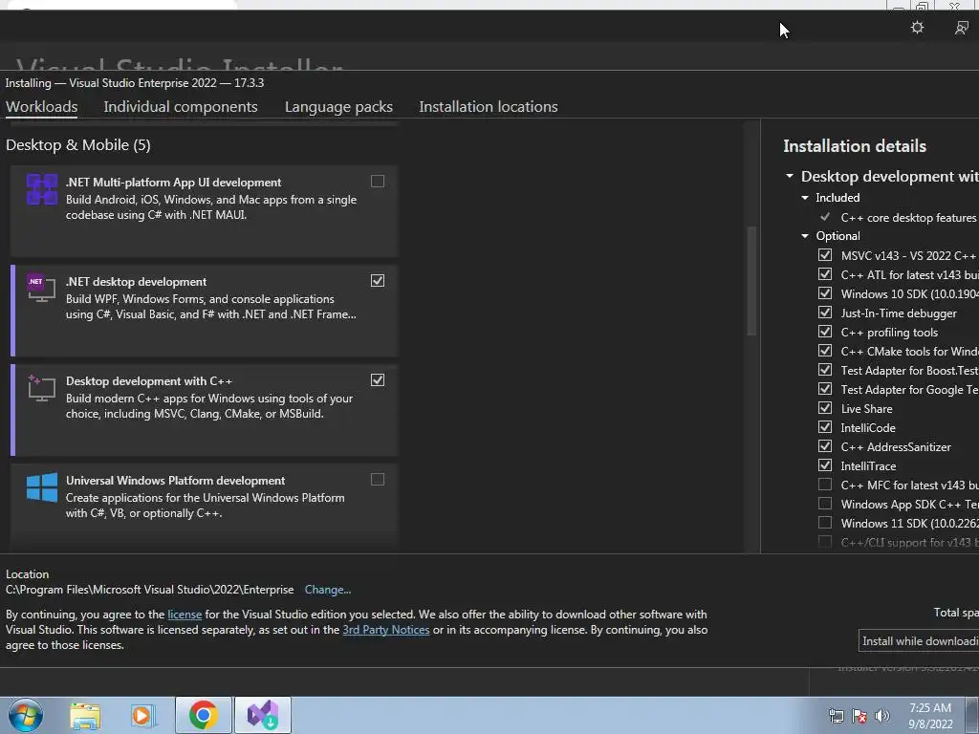979x734 pixels.
Task: Uncheck the Desktop development with C++ workload
Action: click(377, 380)
